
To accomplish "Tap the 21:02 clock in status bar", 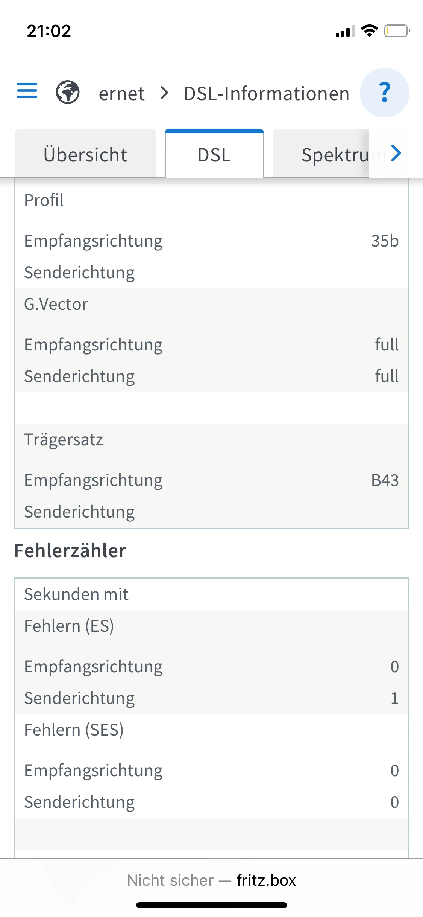I will tap(49, 31).
